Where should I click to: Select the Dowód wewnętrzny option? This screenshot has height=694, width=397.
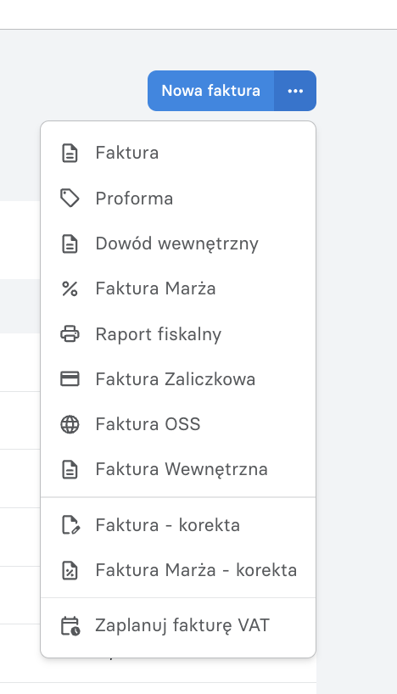click(x=178, y=243)
